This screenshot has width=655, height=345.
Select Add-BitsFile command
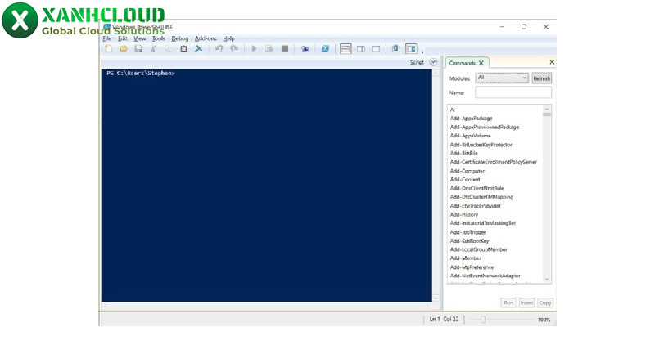tap(463, 153)
